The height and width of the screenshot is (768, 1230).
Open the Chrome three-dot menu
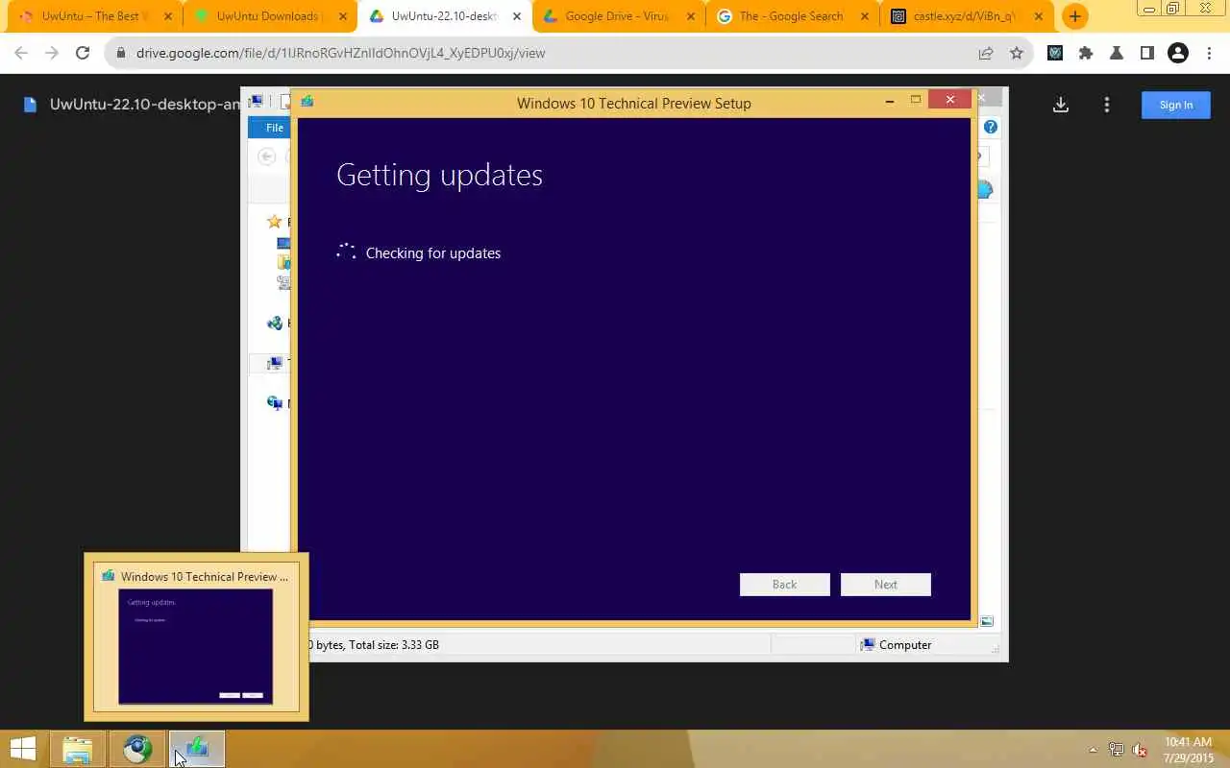[x=1209, y=53]
